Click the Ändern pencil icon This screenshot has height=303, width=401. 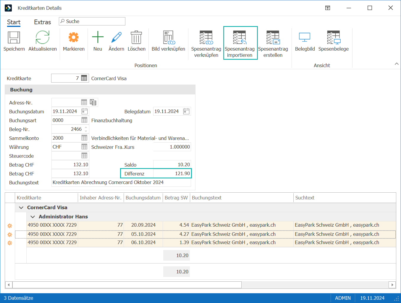[116, 37]
